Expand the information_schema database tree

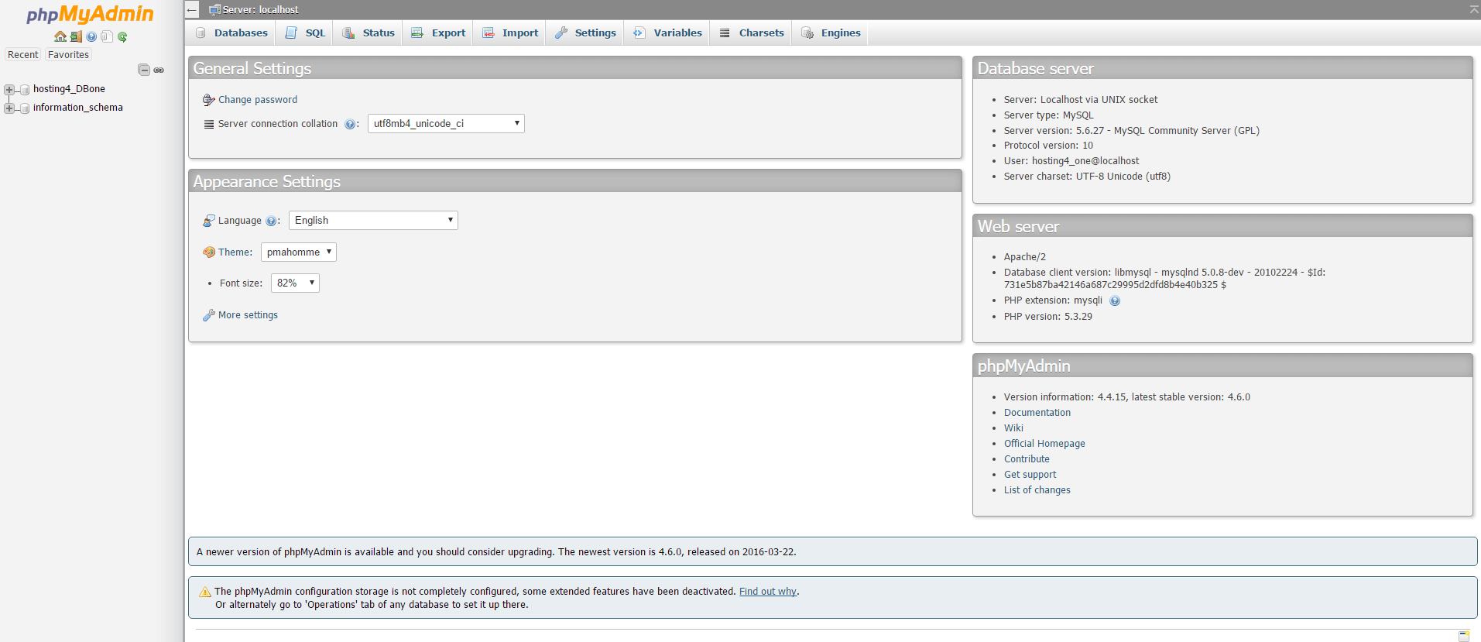click(9, 108)
